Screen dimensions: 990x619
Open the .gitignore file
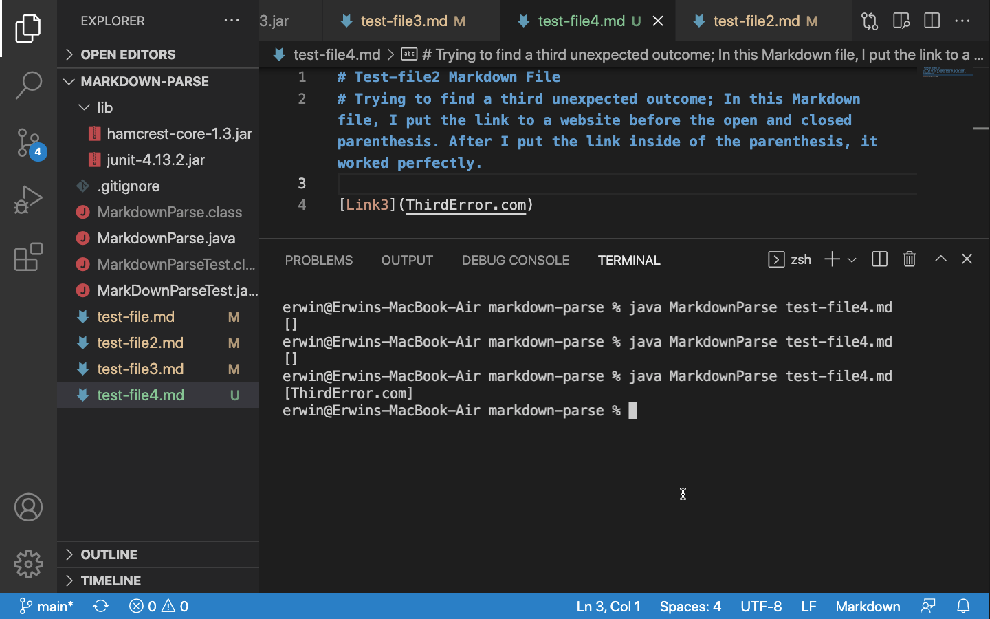click(158, 186)
